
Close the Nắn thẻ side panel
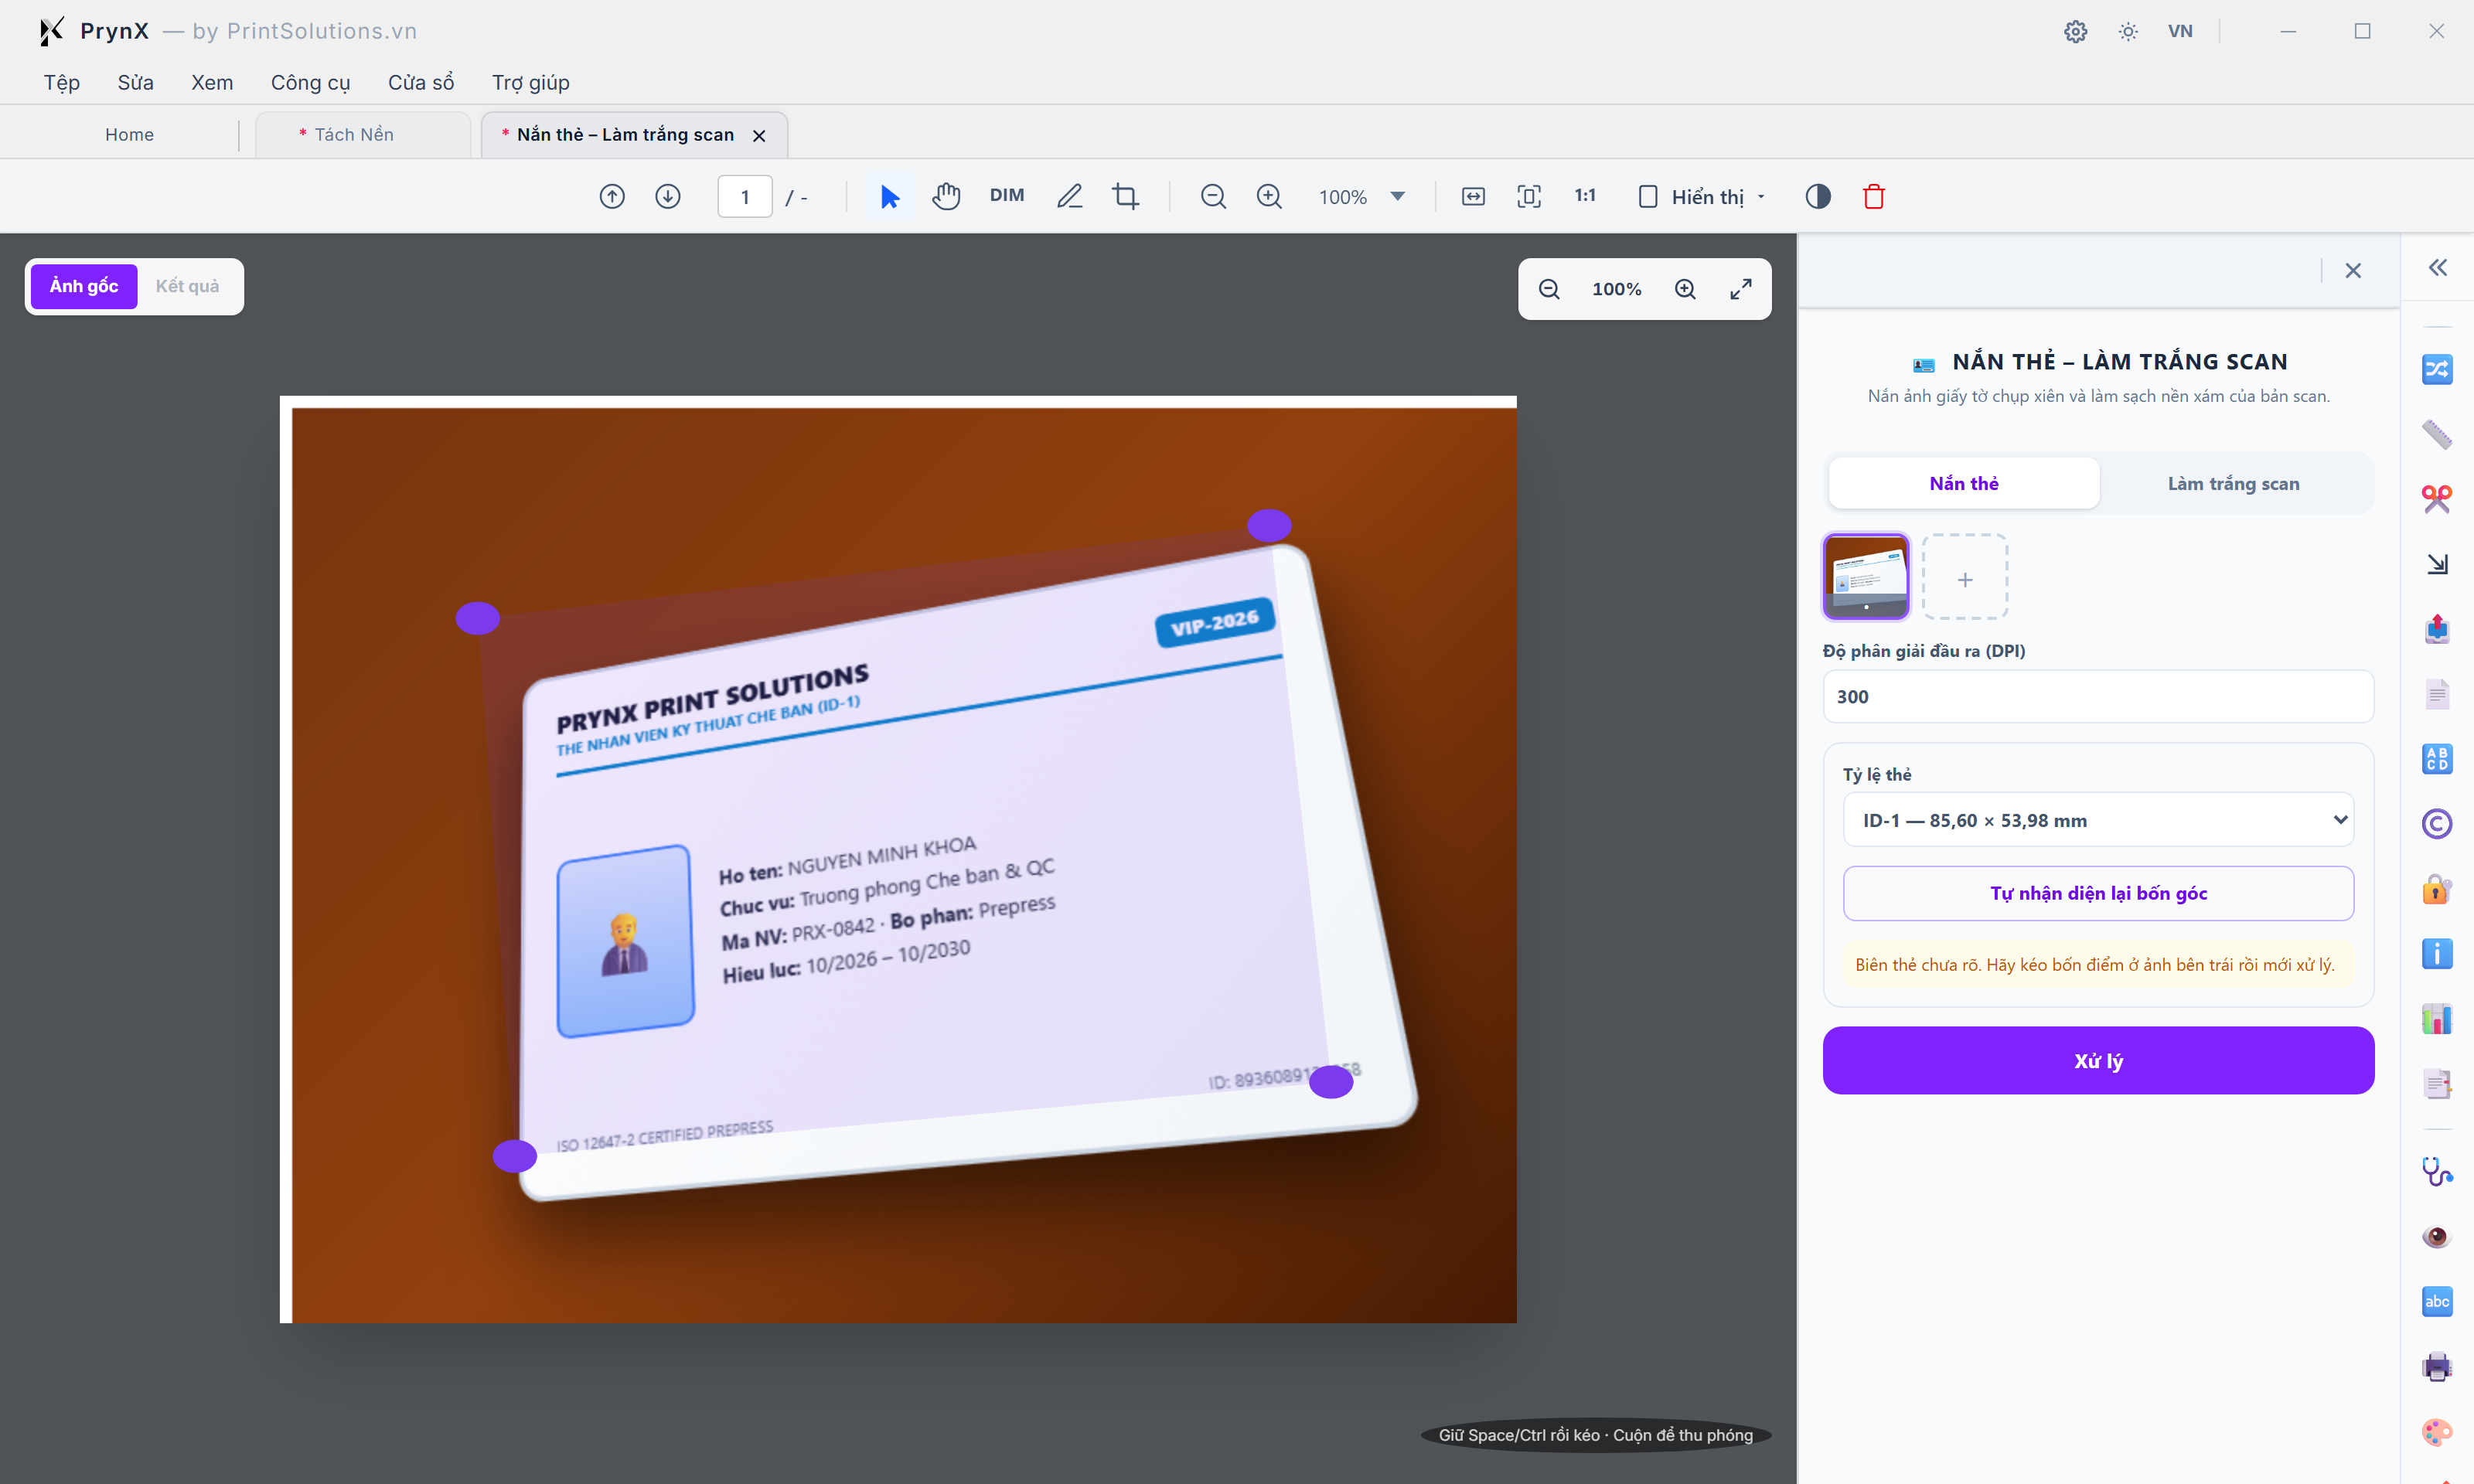2353,270
